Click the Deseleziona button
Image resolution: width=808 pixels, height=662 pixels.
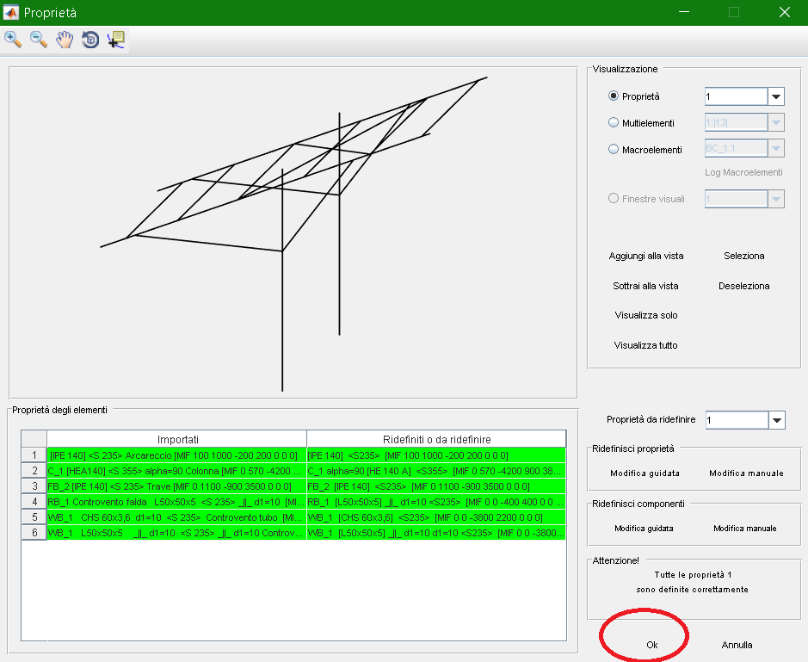click(x=744, y=286)
